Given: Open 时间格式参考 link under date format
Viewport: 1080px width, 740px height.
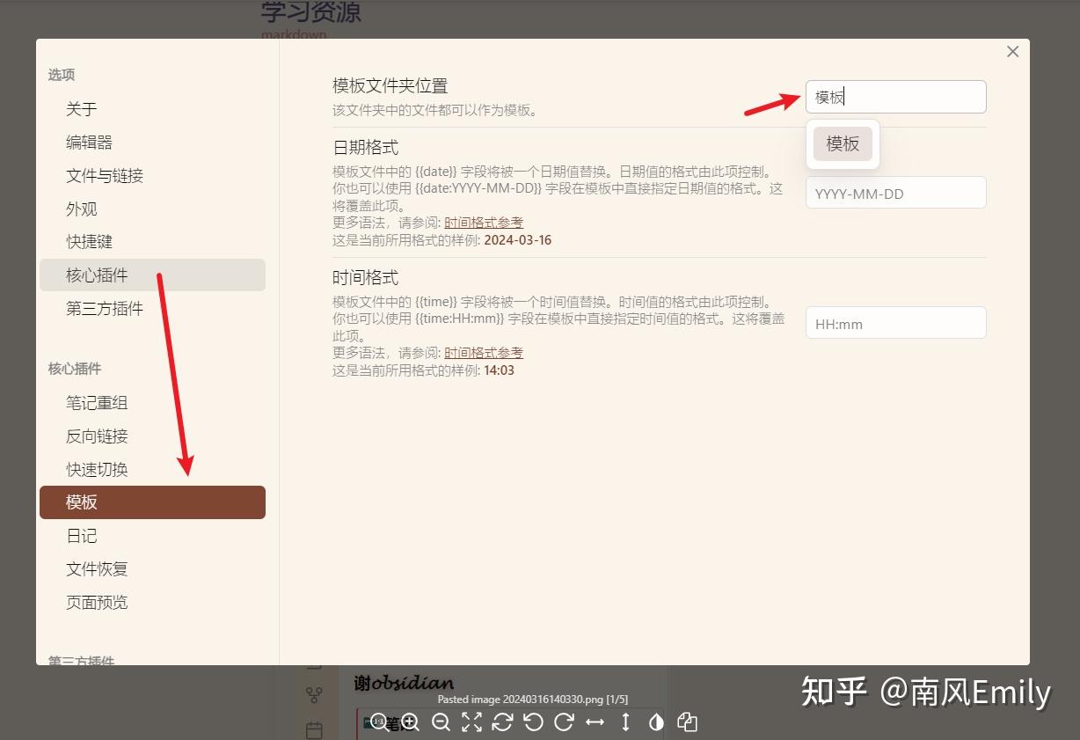Looking at the screenshot, I should 483,222.
